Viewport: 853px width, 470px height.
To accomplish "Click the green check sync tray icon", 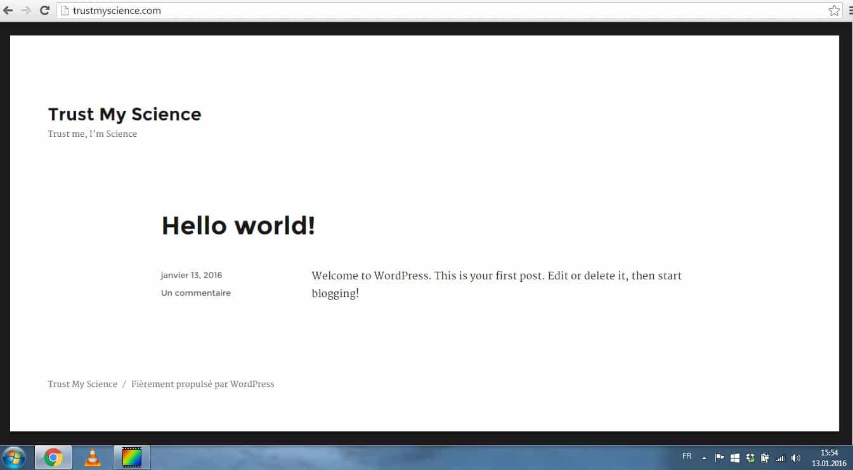I will click(750, 457).
